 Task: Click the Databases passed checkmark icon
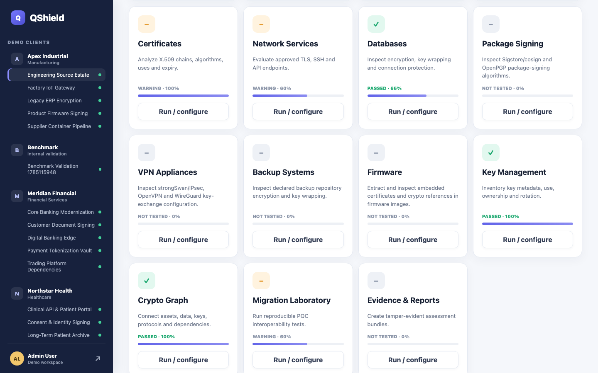click(376, 24)
